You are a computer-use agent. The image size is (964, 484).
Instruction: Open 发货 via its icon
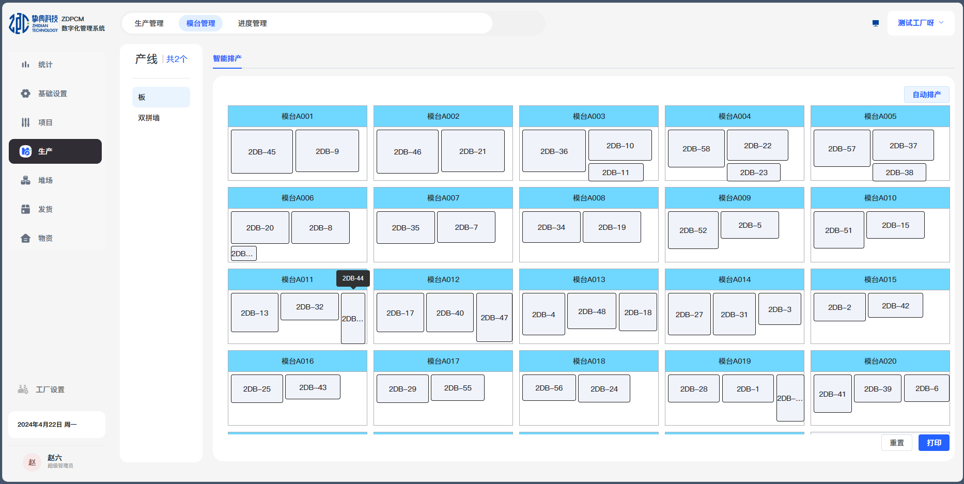pos(25,209)
